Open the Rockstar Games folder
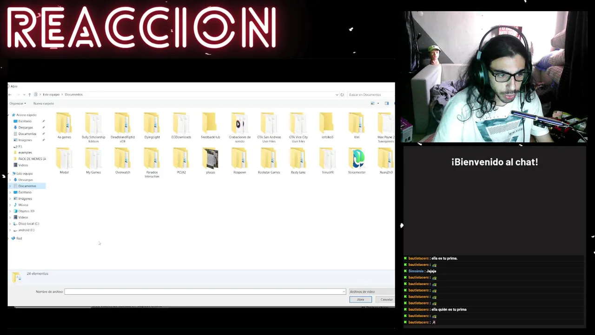Image resolution: width=595 pixels, height=335 pixels. [269, 161]
